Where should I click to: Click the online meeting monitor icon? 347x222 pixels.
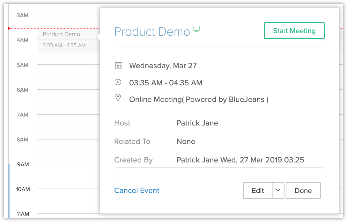coord(196,29)
